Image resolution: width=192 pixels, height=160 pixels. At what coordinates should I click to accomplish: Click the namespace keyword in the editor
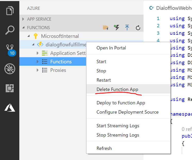pyautogui.click(x=181, y=114)
